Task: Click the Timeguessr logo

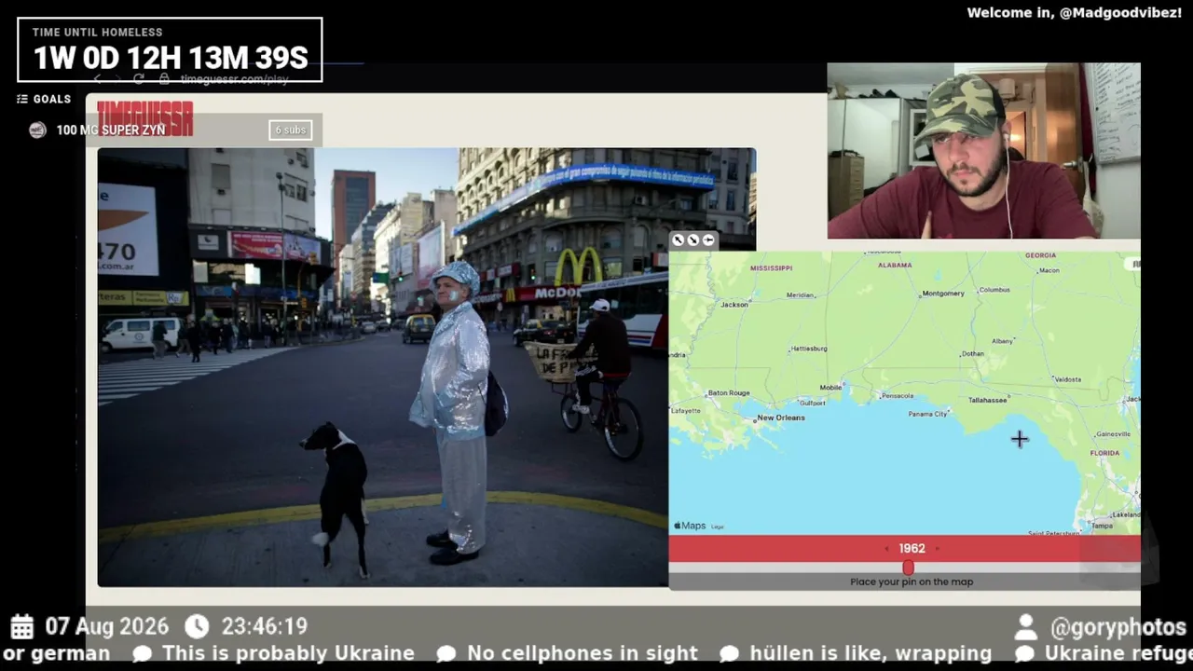Action: [x=144, y=118]
